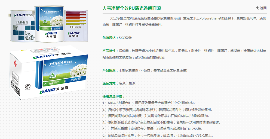
Task: Click the title 大宝净醛全效PU消光透明面漆
Action: [x=132, y=8]
